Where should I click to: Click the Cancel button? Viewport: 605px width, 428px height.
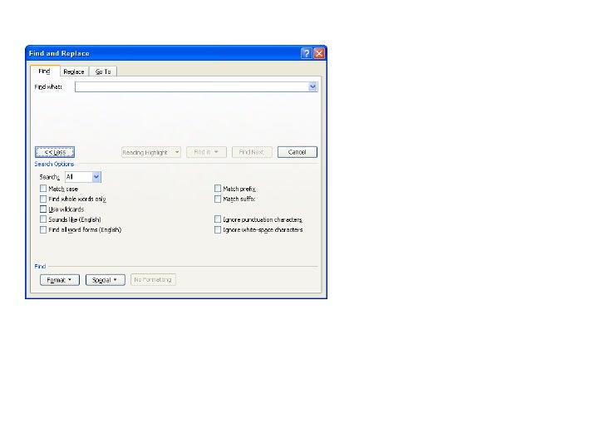[x=298, y=152]
